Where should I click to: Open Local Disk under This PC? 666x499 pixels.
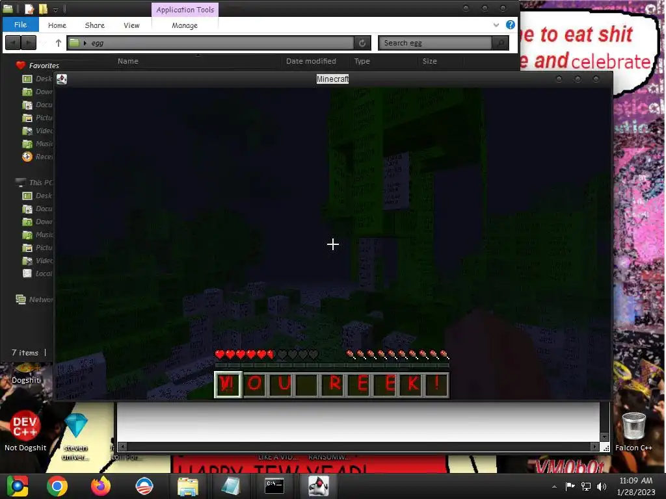[37, 274]
